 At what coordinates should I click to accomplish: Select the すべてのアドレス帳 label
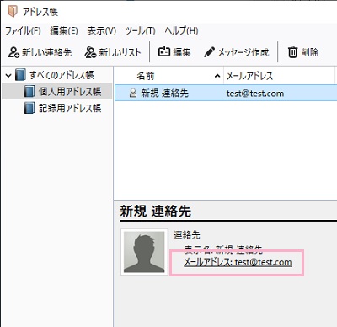tap(62, 75)
